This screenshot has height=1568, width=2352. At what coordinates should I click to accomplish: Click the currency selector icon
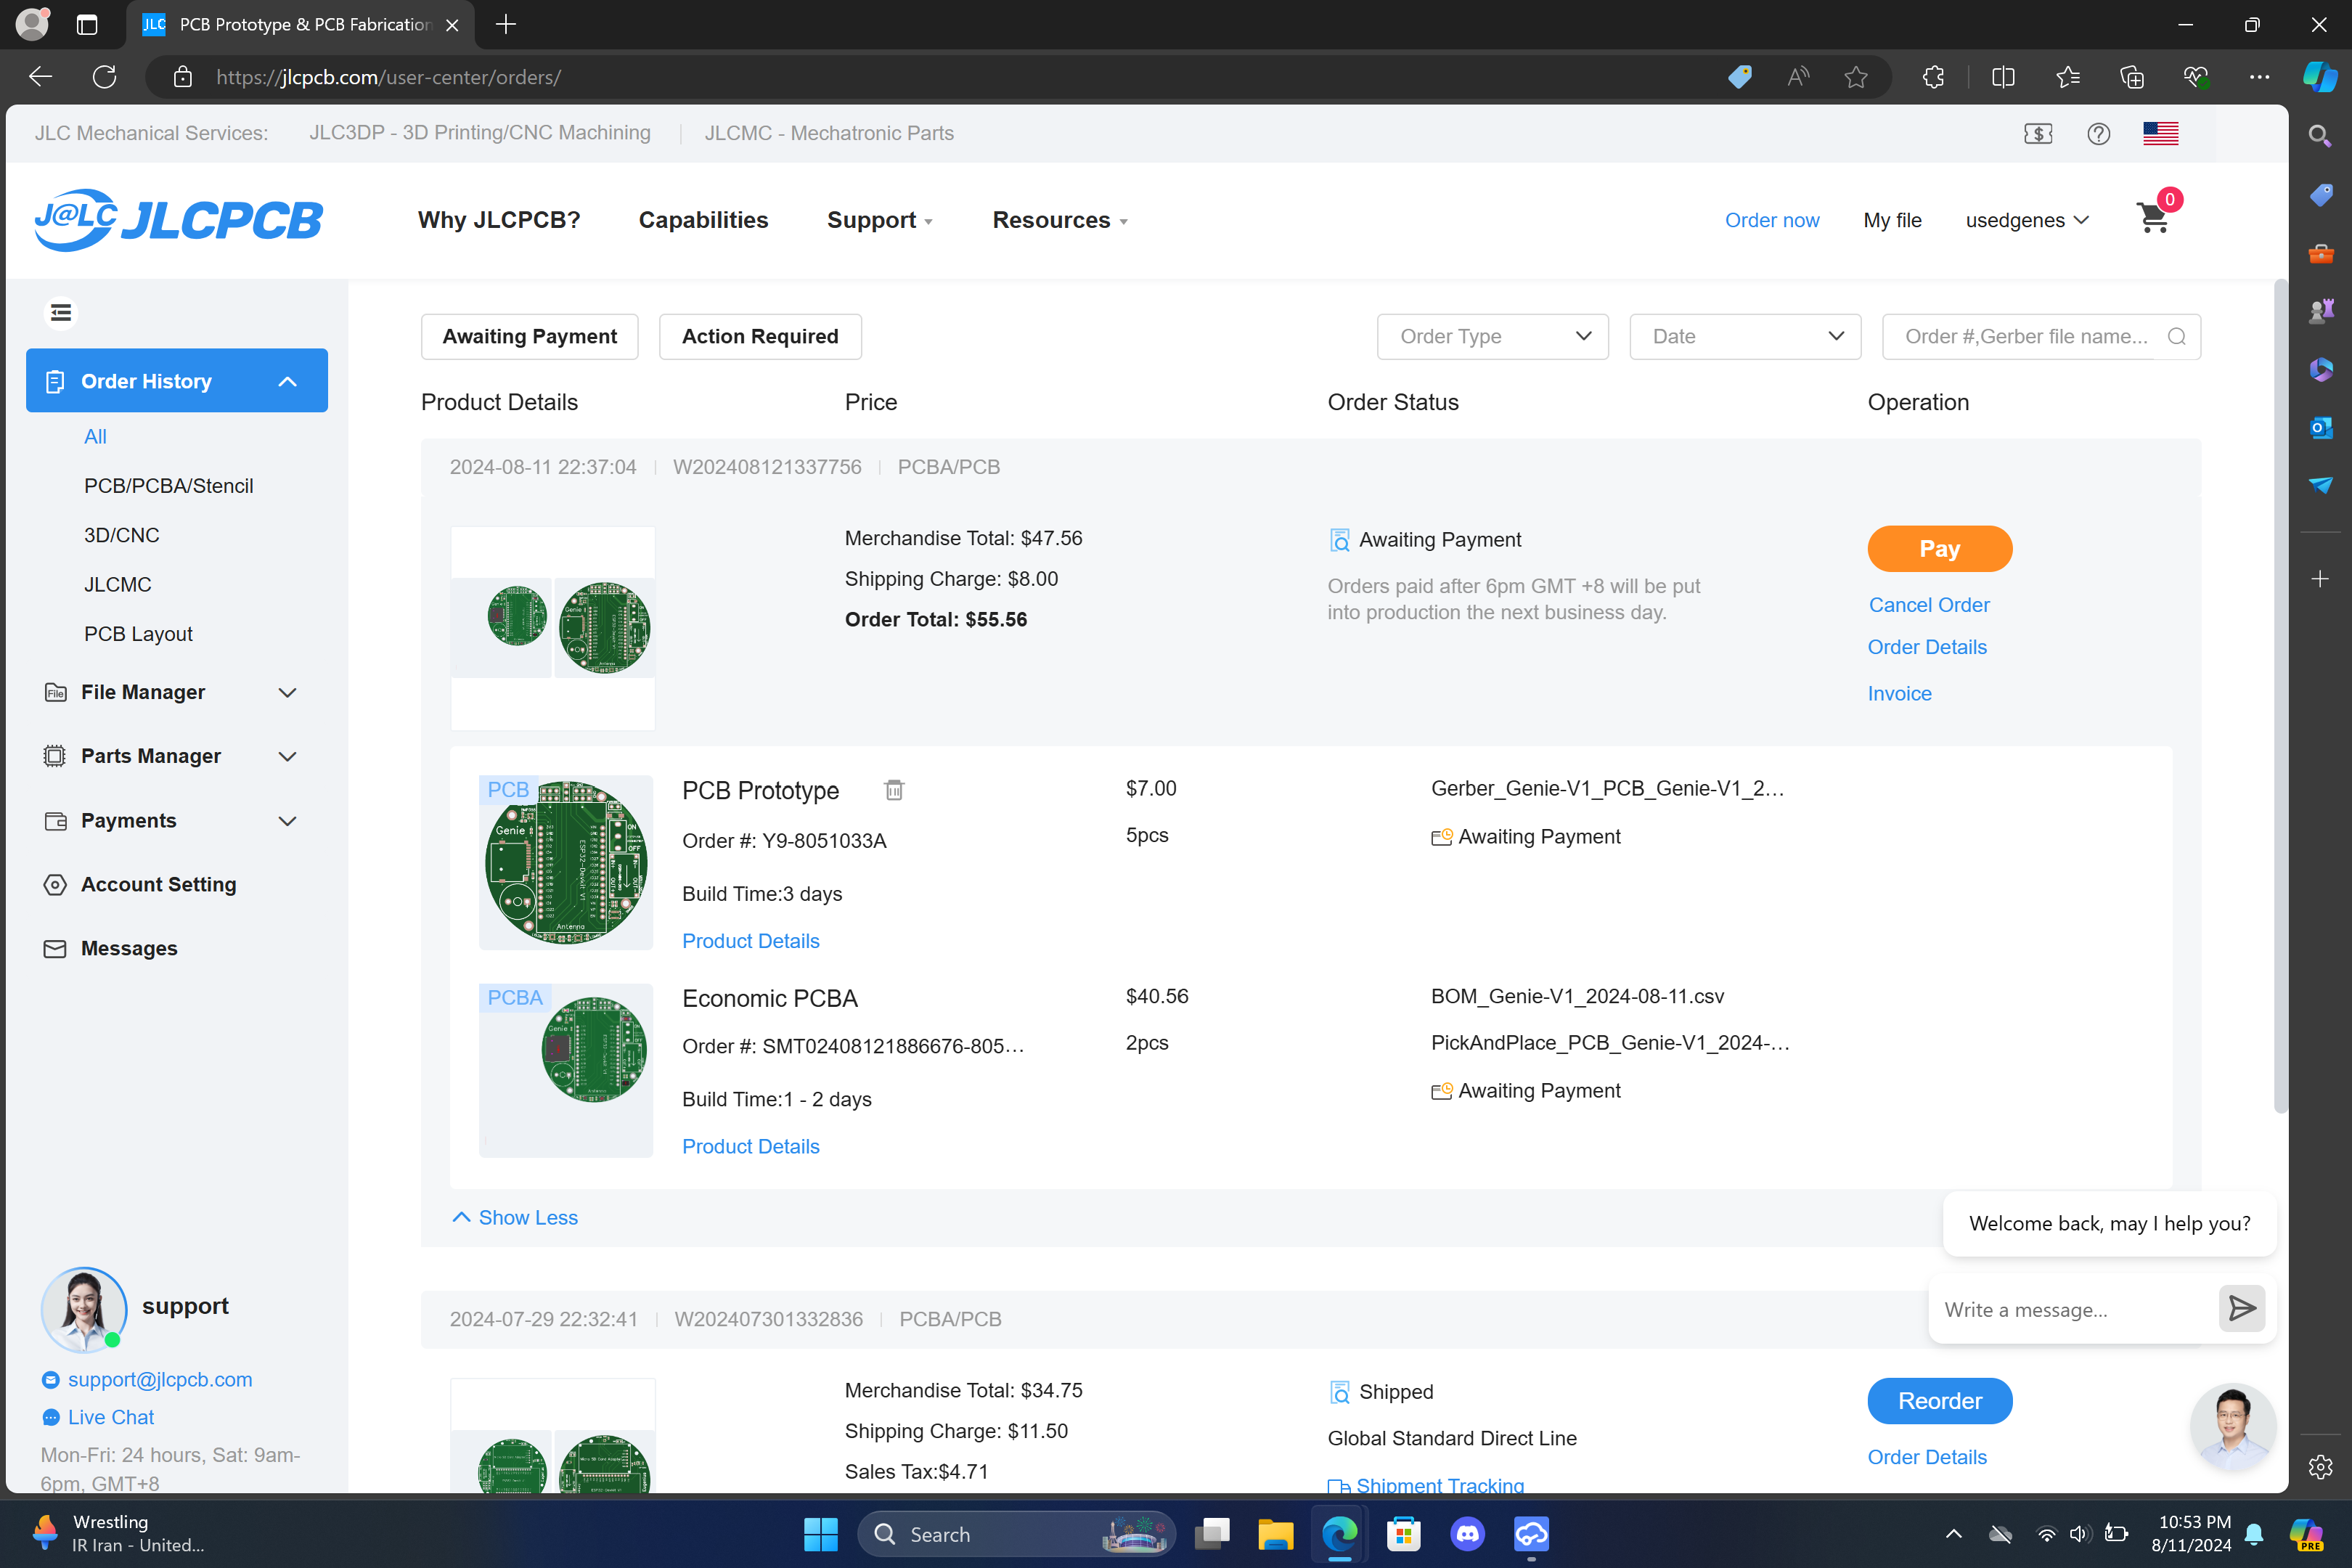coord(2037,133)
